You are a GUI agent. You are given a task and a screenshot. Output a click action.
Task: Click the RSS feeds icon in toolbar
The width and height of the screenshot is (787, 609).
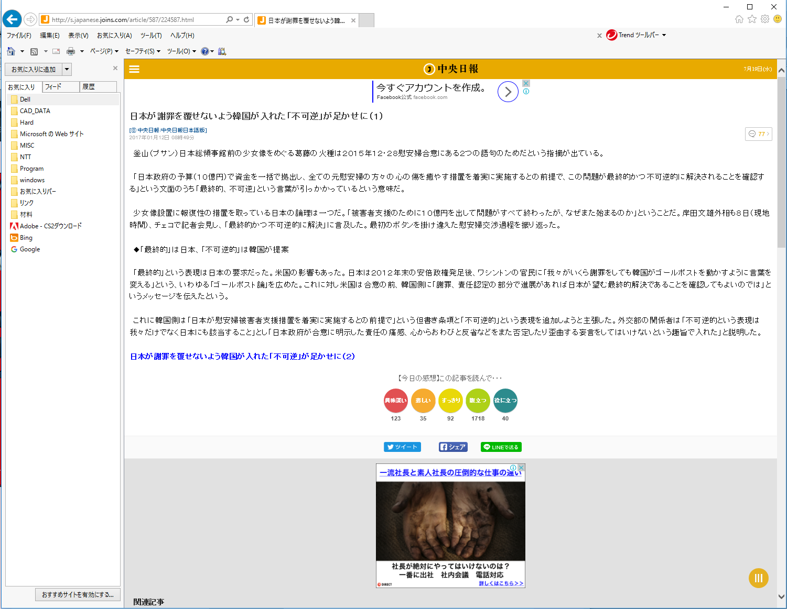tap(34, 51)
